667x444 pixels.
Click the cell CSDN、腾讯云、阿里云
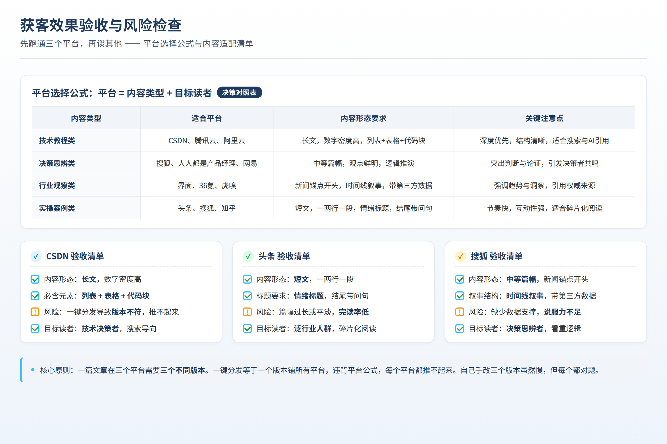[207, 141]
